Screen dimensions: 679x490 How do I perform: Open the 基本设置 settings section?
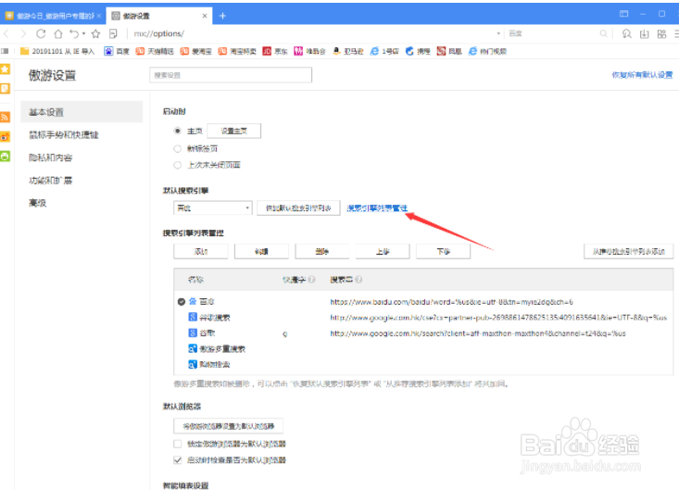82,112
